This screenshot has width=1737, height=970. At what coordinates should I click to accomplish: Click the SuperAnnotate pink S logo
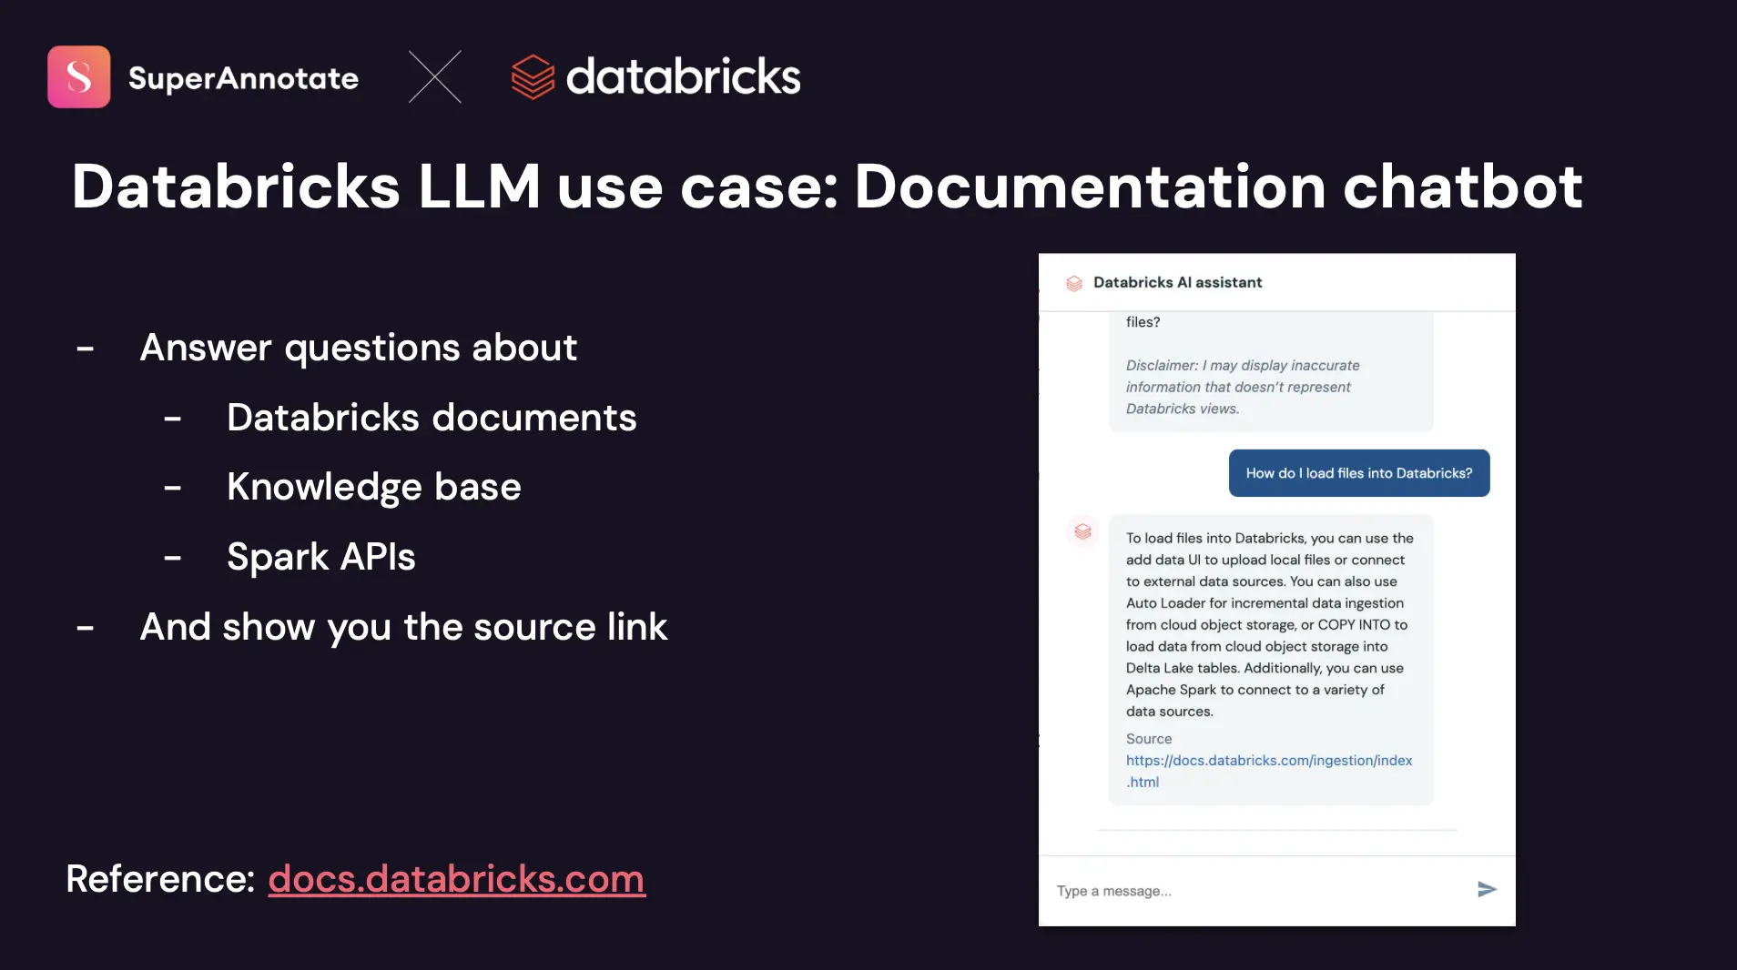click(x=79, y=77)
